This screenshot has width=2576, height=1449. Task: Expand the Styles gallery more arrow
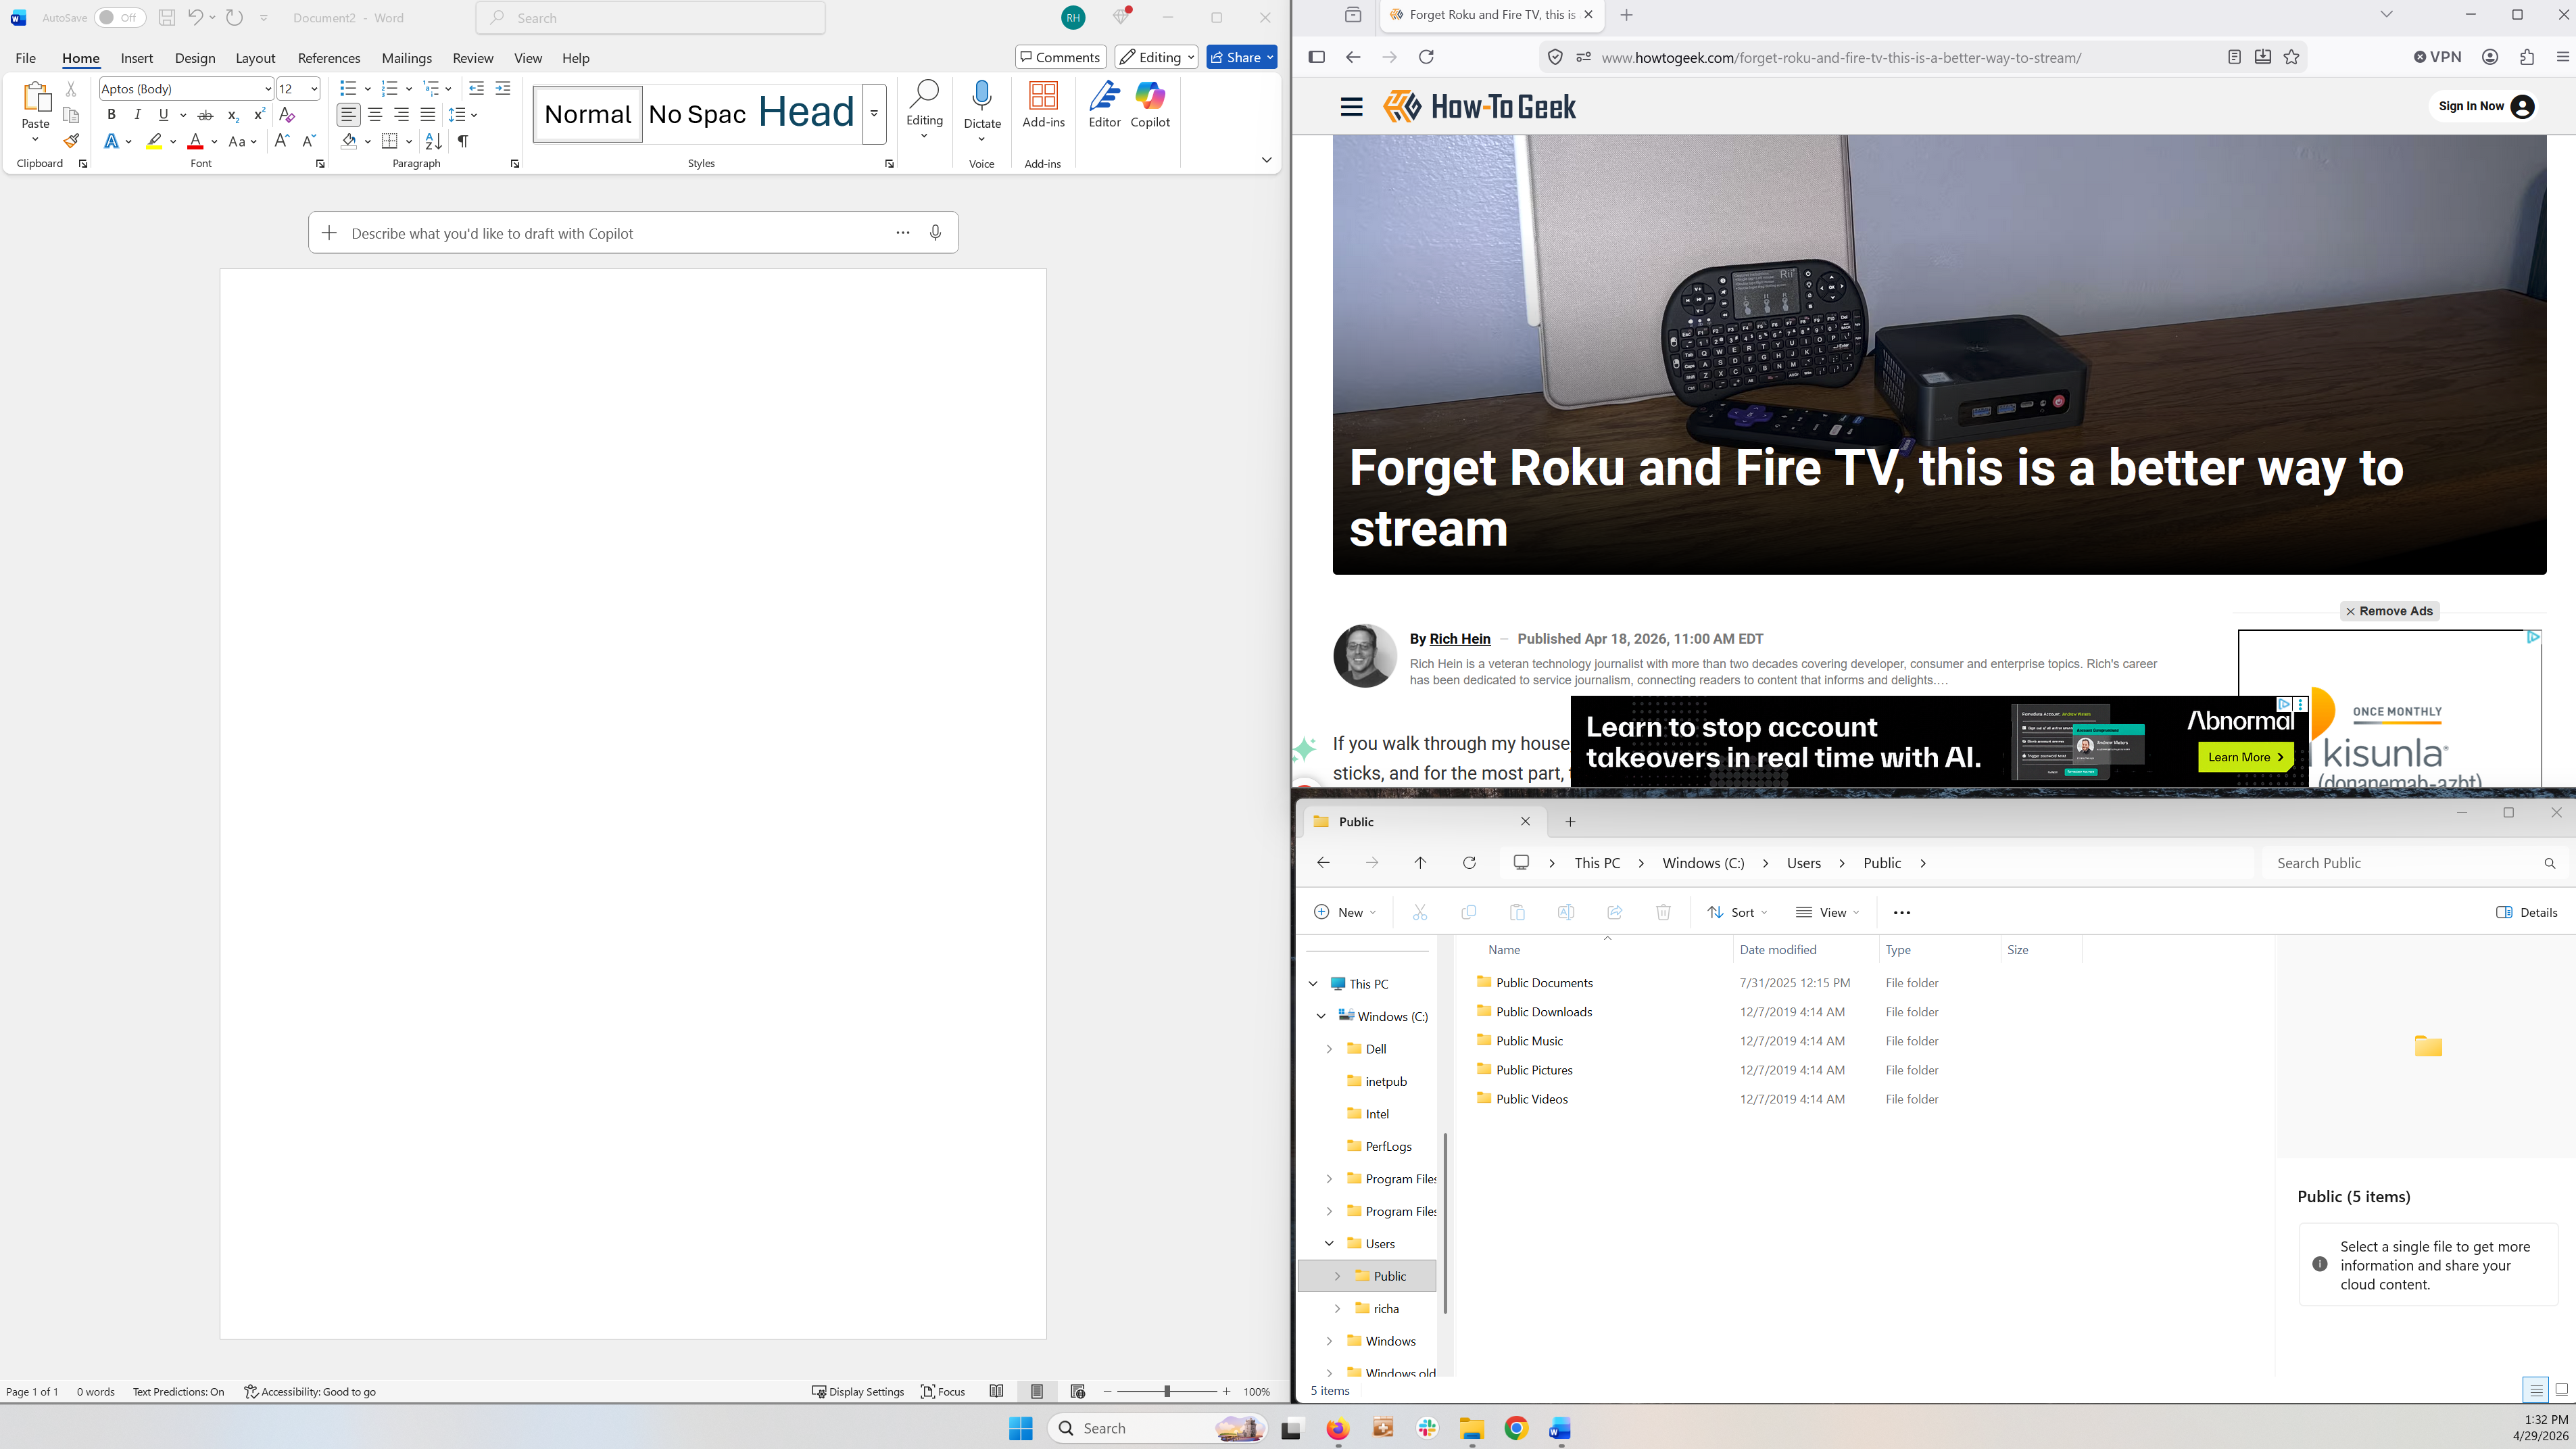874,114
